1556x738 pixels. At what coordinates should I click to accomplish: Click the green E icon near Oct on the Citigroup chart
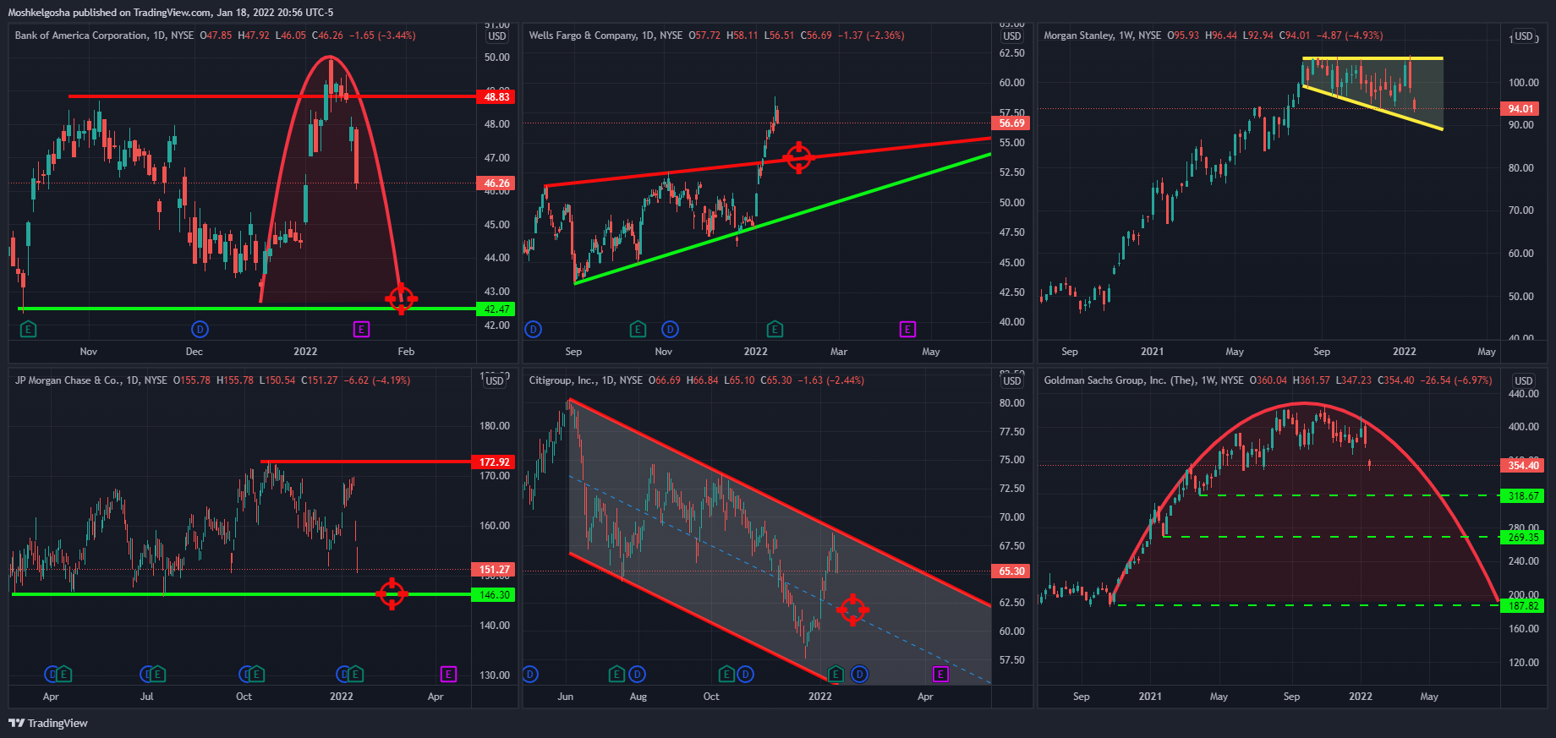pyautogui.click(x=726, y=675)
